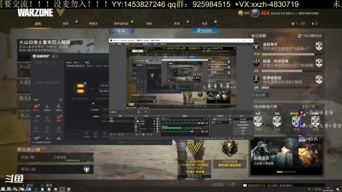Toggle visibility eye of last OBS source row
This screenshot has width=342, height=192.
[x=154, y=131]
